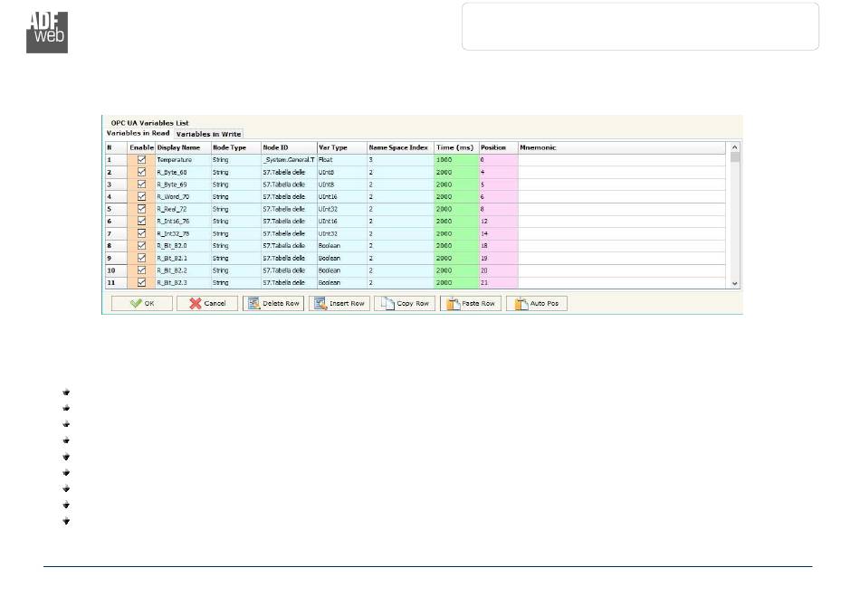Click the red X Cancel icon
The height and width of the screenshot is (596, 860).
coord(196,304)
